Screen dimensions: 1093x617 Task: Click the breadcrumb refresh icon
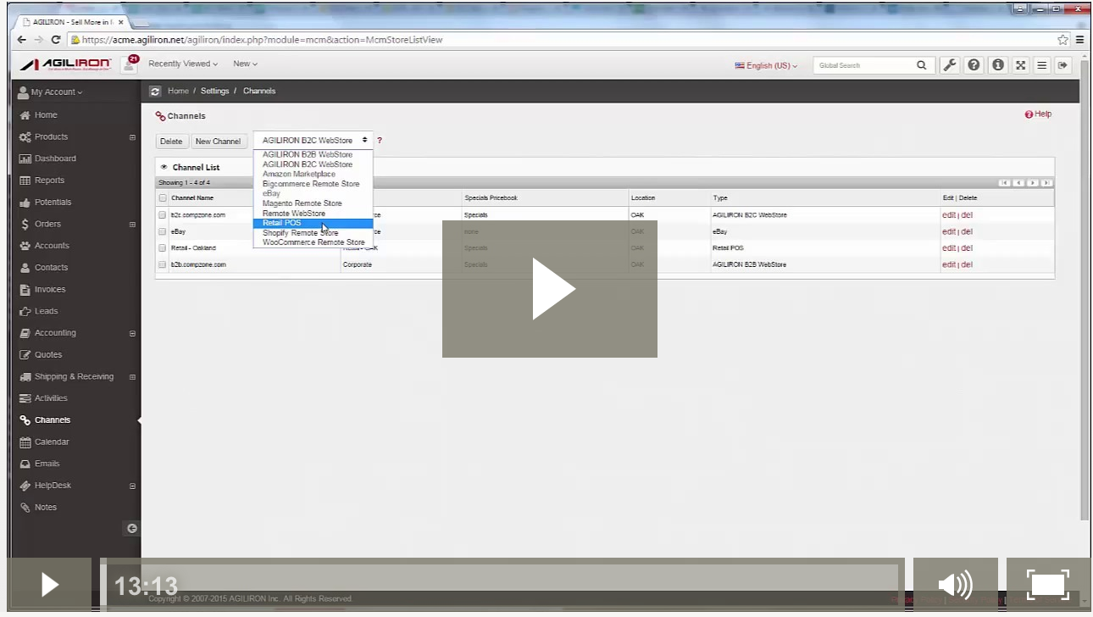point(155,91)
